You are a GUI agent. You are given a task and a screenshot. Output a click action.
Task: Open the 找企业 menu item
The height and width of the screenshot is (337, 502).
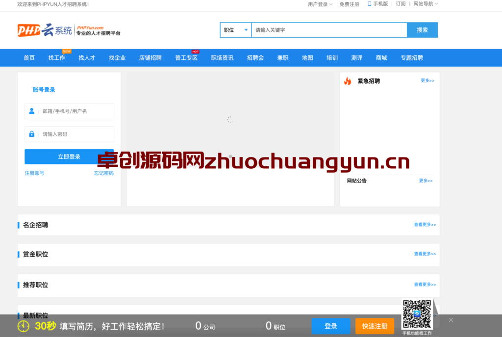click(117, 58)
